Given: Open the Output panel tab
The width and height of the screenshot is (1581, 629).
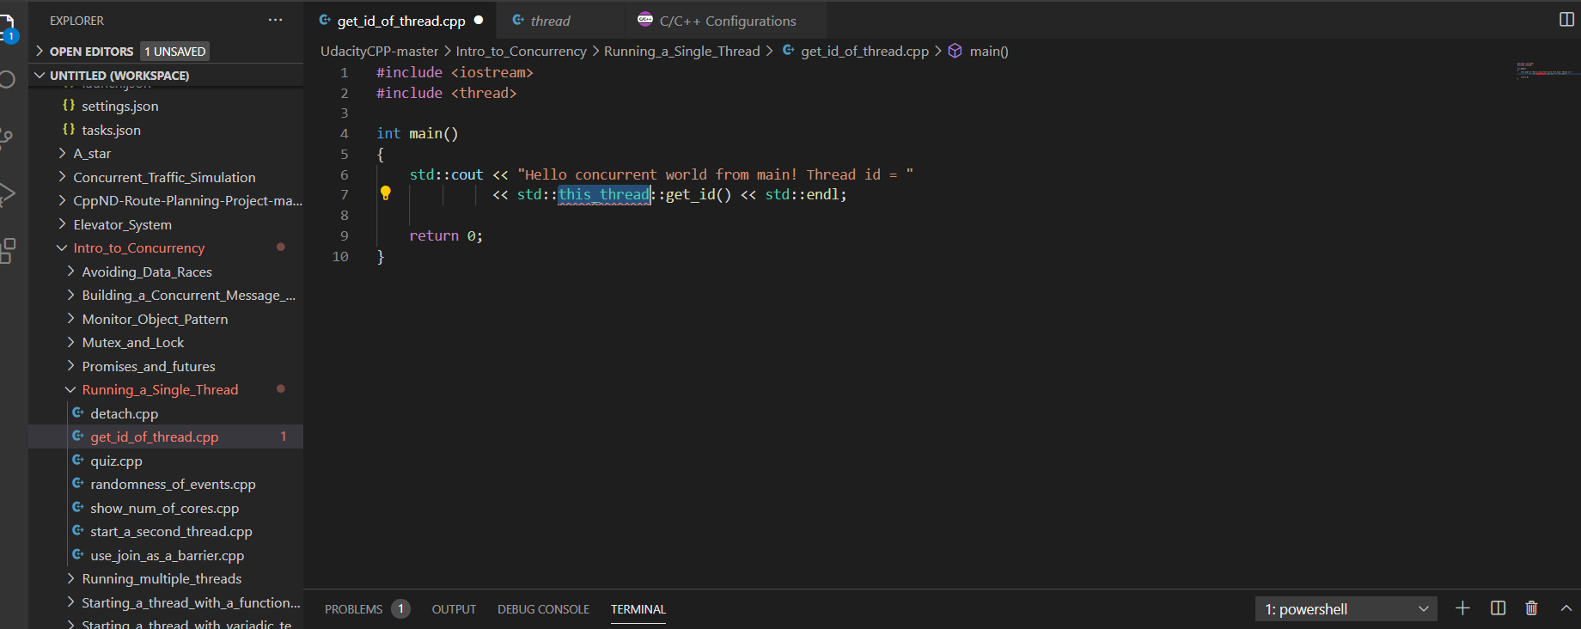Looking at the screenshot, I should 454,609.
